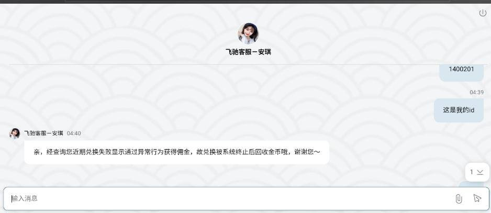491x213 pixels.
Task: Click the small avatar beside the 04:40 reply
Action: [x=15, y=133]
